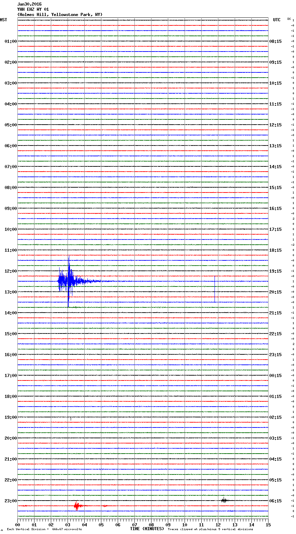The image size is (296, 534).
Task: Select the "14:00" MST row label
Action: point(10,313)
